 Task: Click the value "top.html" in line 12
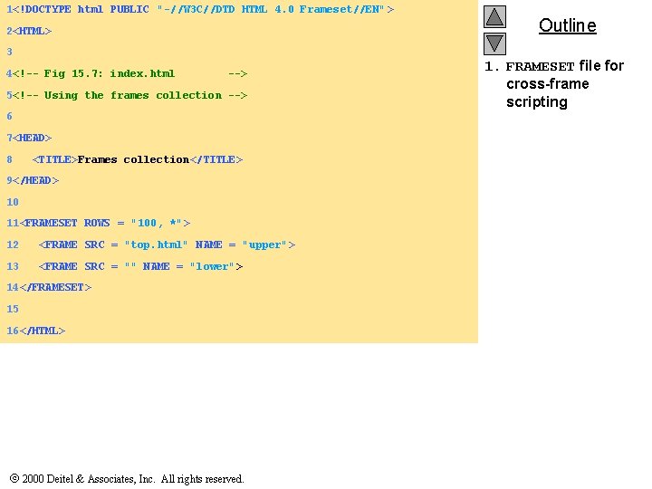156,244
